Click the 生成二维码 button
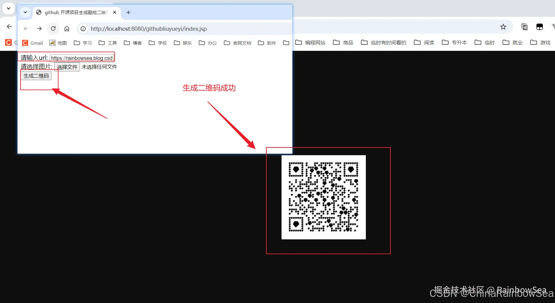The width and height of the screenshot is (555, 303). click(x=36, y=76)
